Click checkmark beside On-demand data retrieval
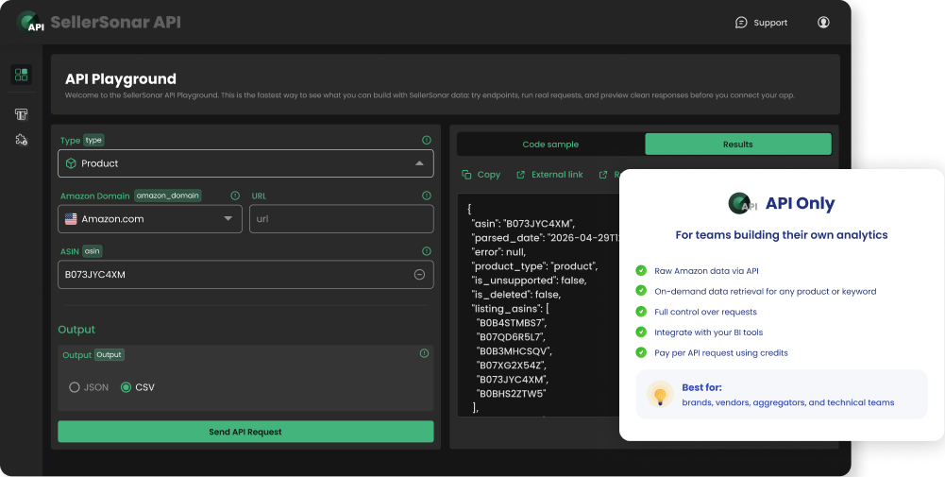Screen dimensions: 945x477 [641, 291]
